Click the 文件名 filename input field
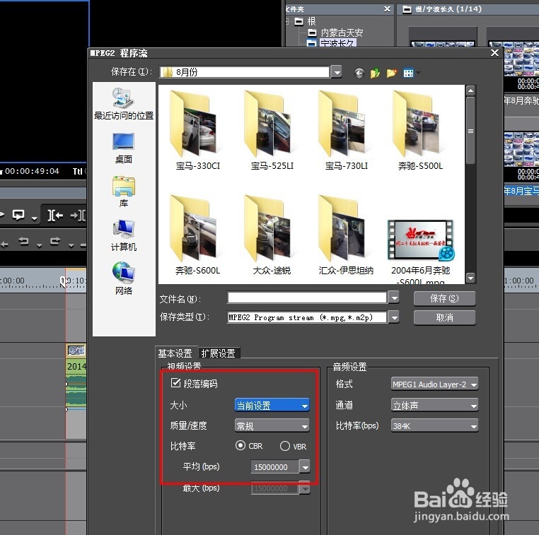The height and width of the screenshot is (535, 539). pos(306,298)
